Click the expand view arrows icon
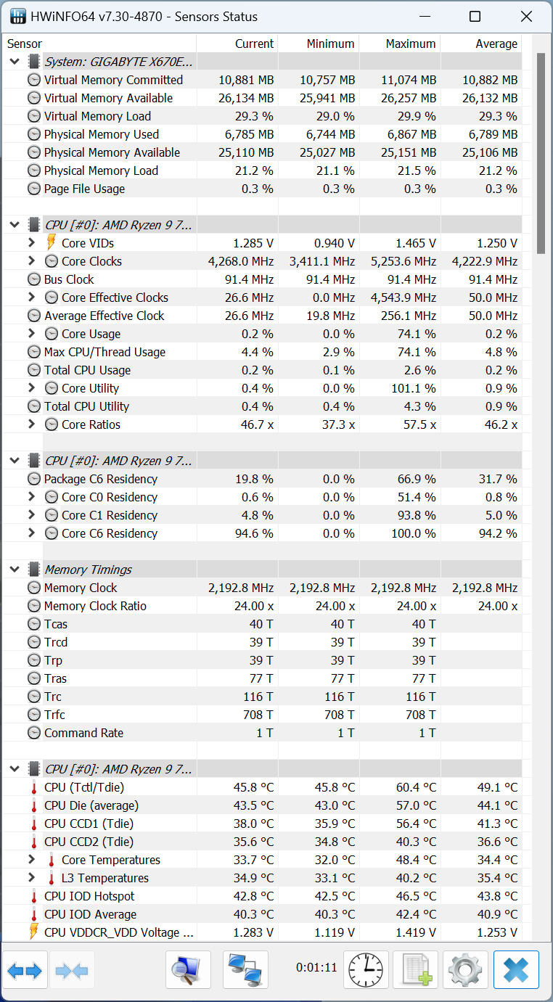This screenshot has height=1002, width=553. point(25,969)
